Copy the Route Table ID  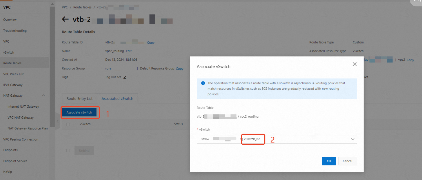coord(151,43)
